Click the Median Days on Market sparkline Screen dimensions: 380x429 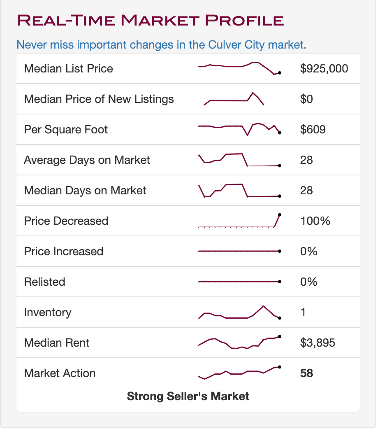click(x=239, y=190)
